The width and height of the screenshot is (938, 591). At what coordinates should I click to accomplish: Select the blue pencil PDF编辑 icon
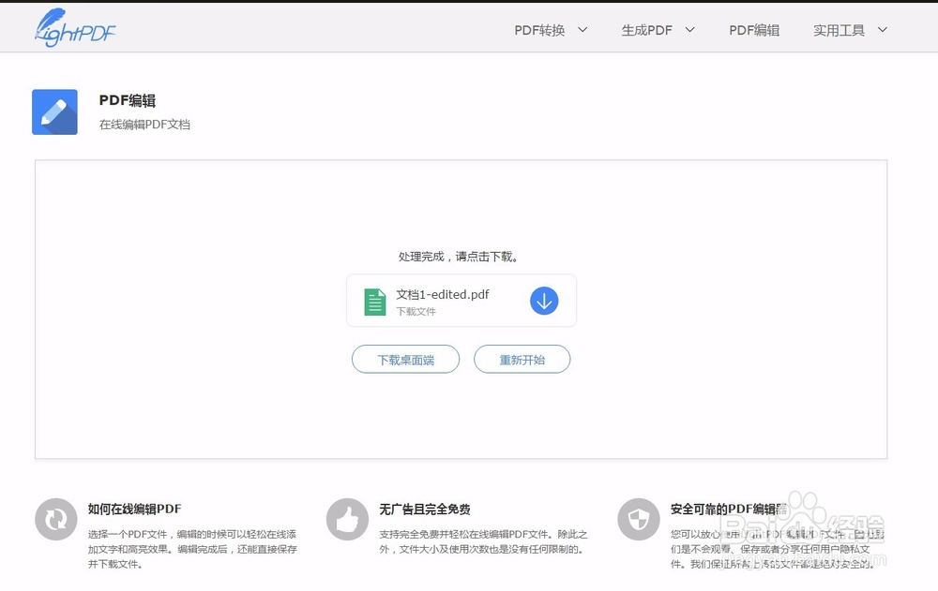[53, 111]
